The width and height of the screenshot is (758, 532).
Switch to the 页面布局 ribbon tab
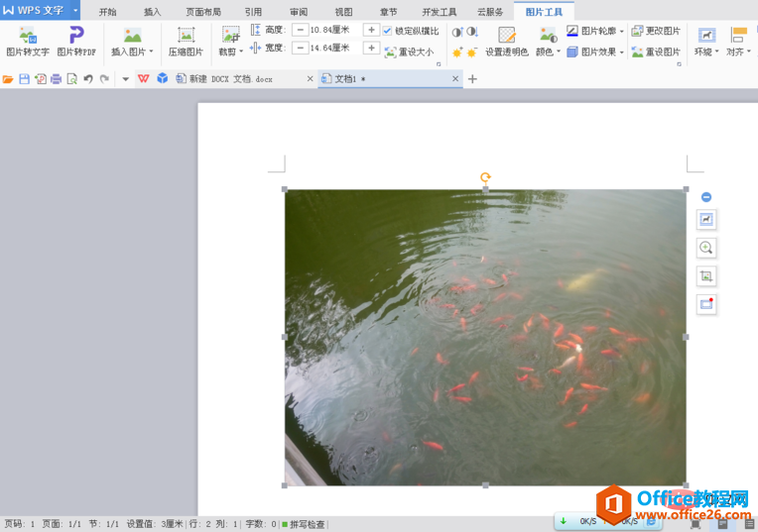[x=203, y=12]
